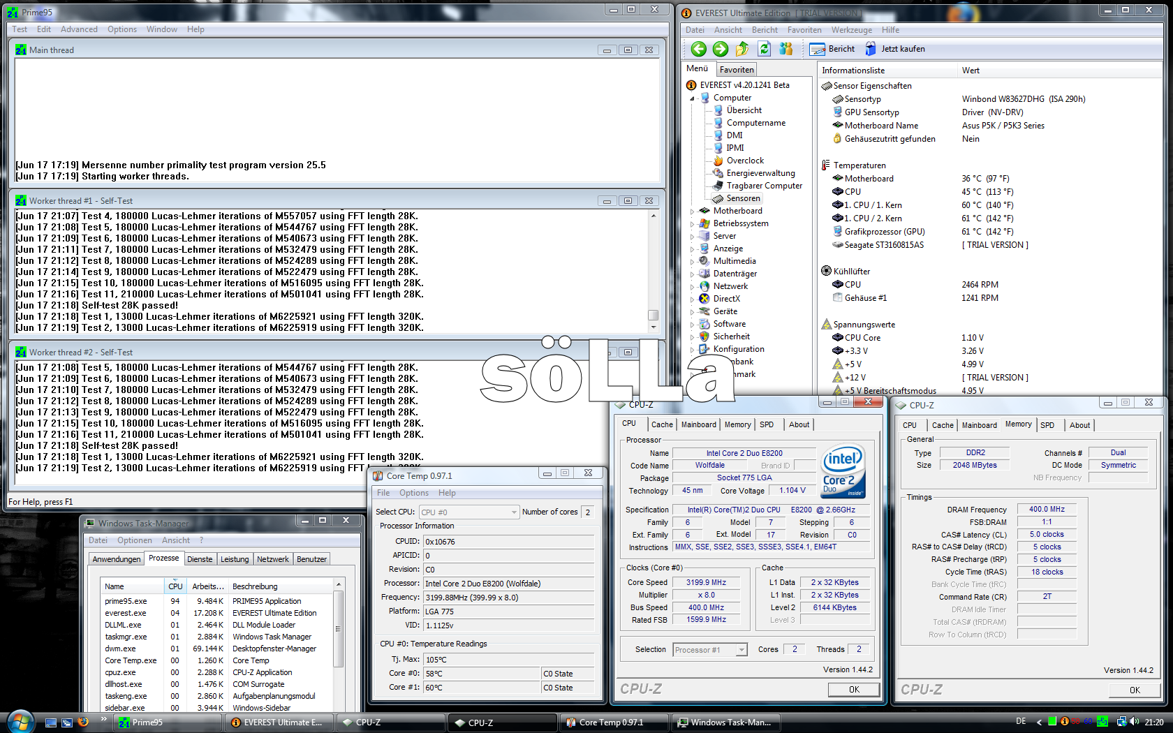Open the Options menu in Core Temp

(414, 493)
